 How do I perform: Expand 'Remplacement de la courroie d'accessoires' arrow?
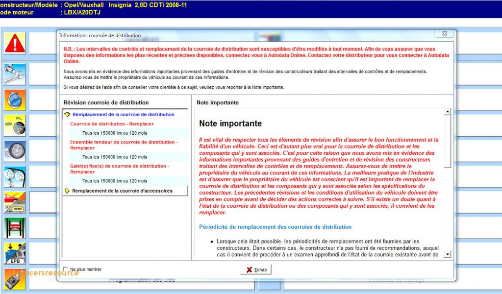(67, 191)
